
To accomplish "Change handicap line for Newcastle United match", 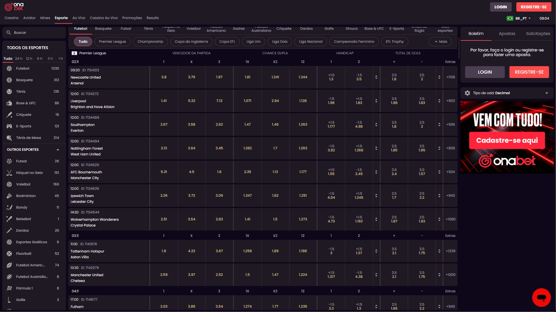I will [376, 77].
